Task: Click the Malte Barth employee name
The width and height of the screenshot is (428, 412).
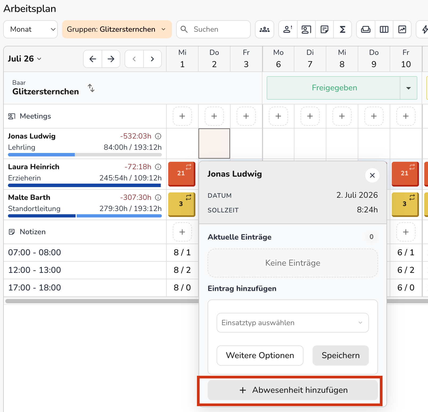Action: point(29,197)
